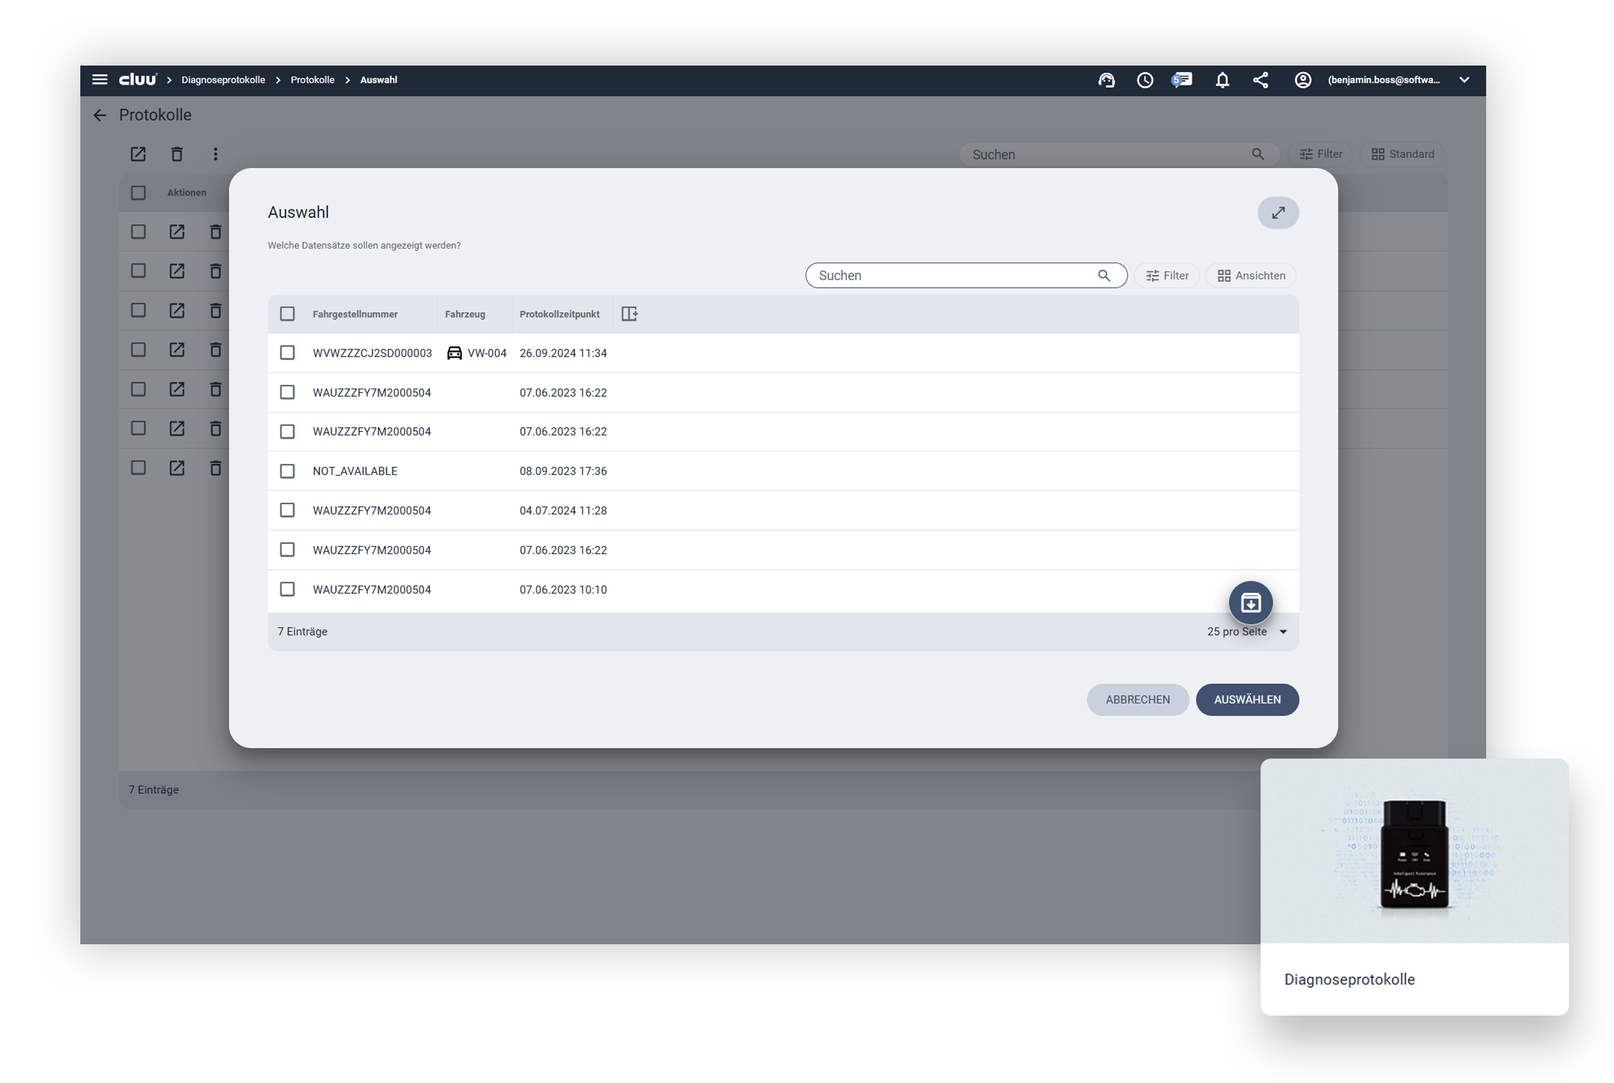Image resolution: width=1614 pixels, height=1083 pixels.
Task: Select the NOT_AVAILABLE row checkbox
Action: tap(287, 471)
